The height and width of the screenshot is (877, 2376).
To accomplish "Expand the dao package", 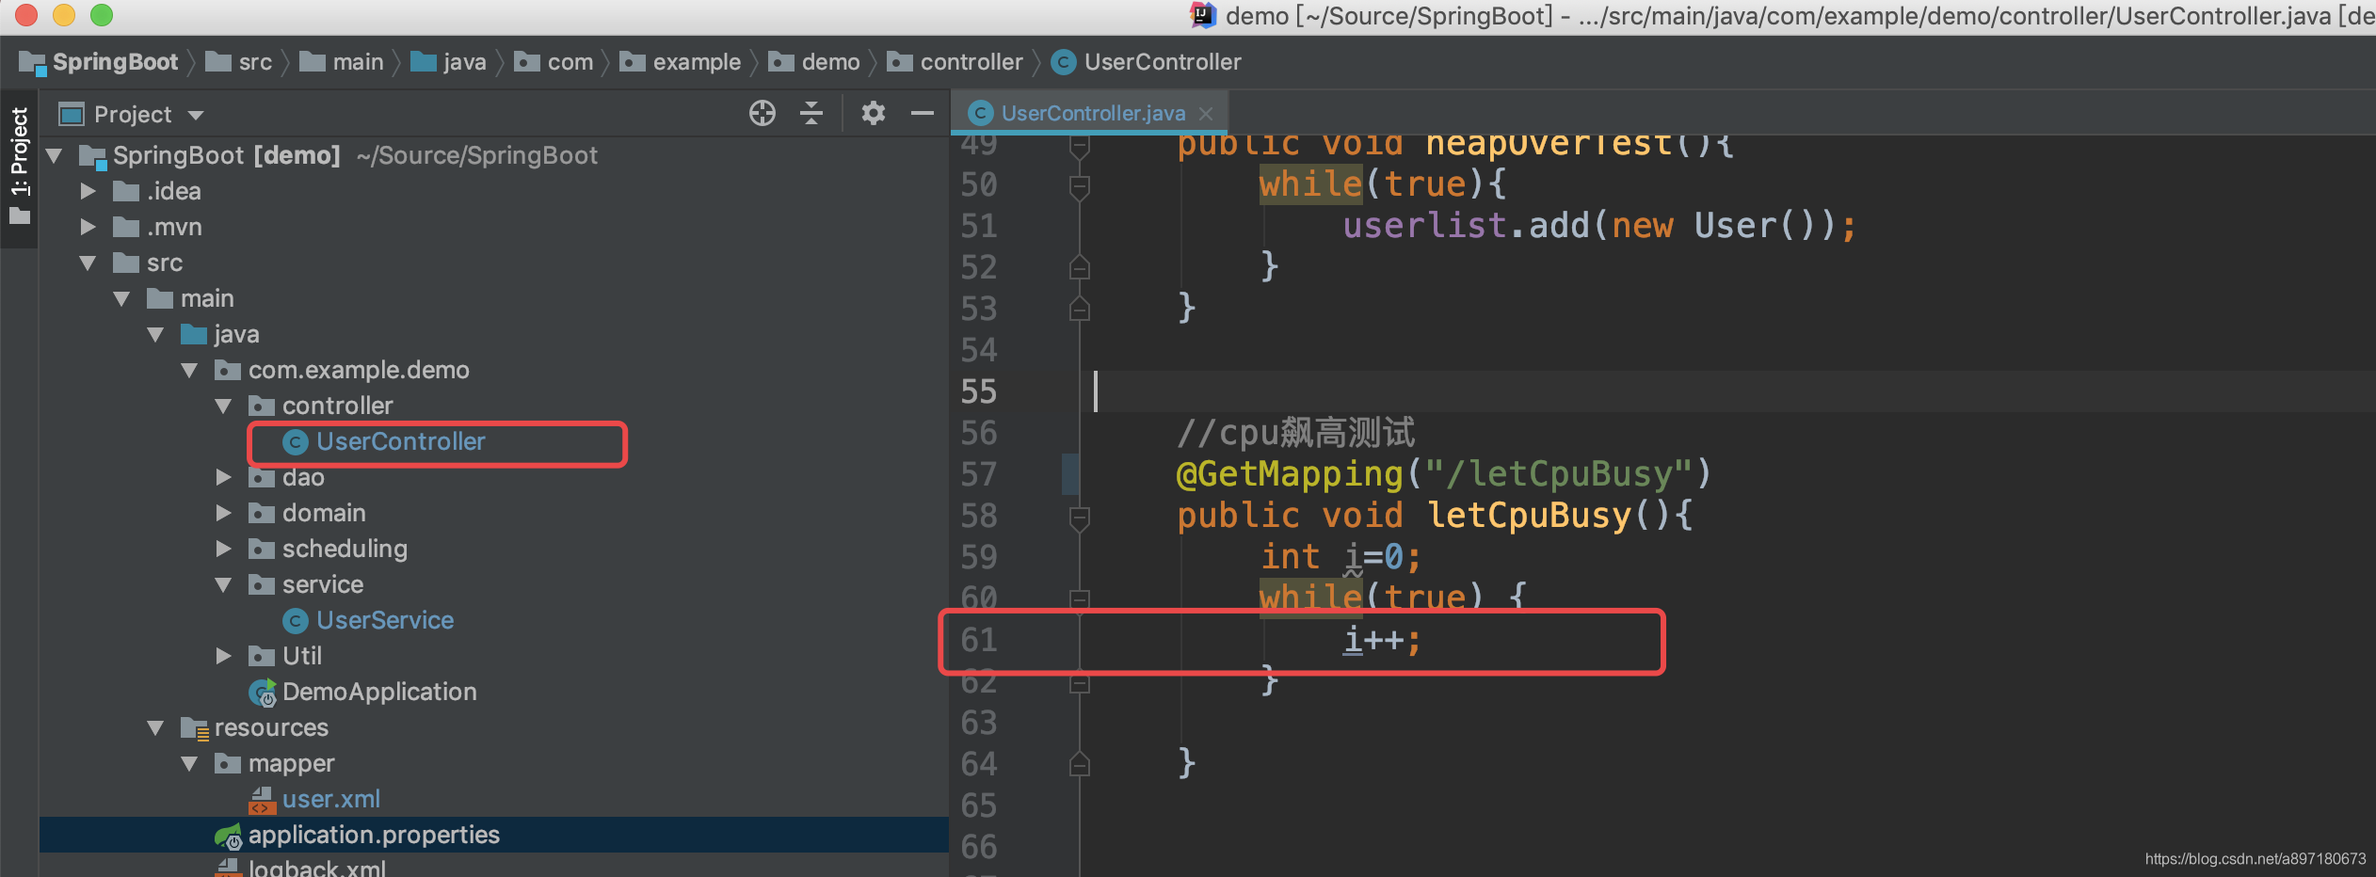I will click(224, 477).
